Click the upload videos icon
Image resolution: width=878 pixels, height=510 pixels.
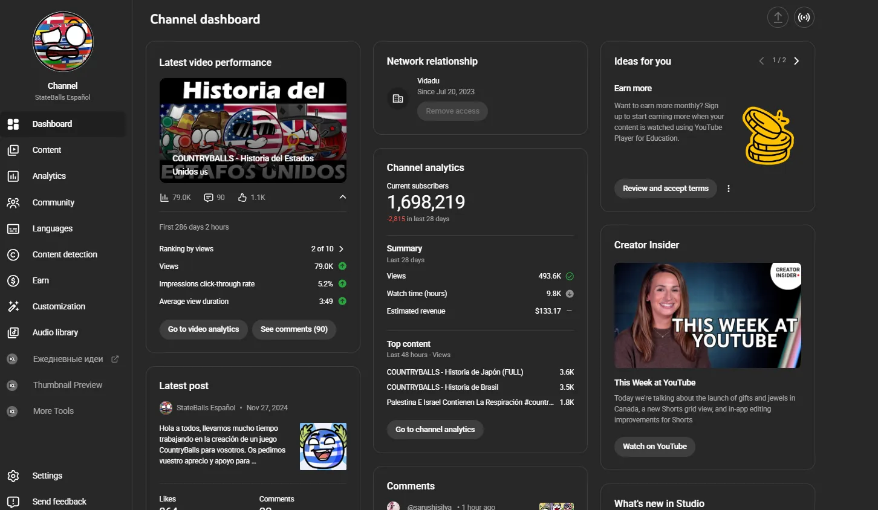pos(778,18)
